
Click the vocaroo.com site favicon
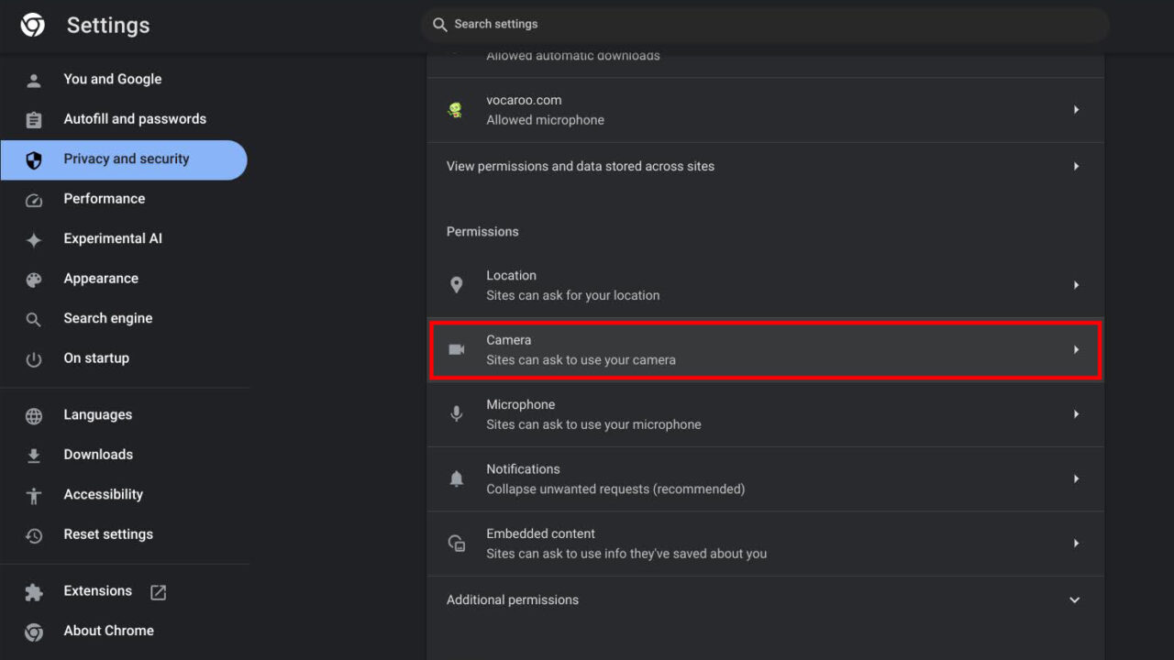point(455,109)
